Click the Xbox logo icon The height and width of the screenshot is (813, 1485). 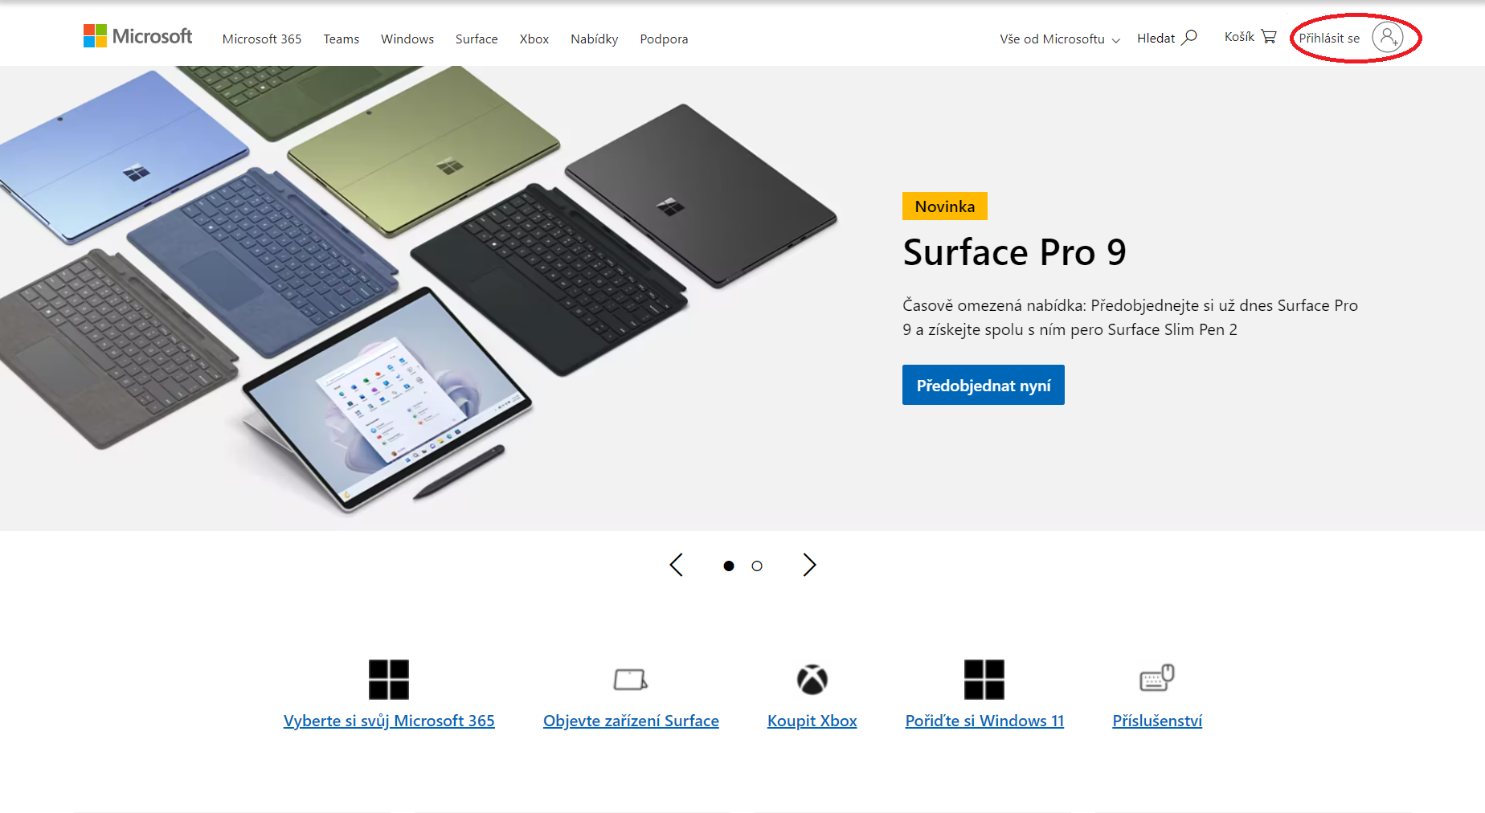(812, 680)
